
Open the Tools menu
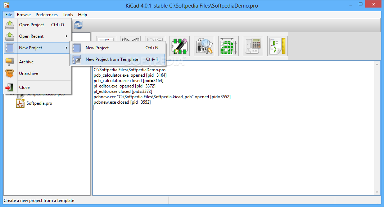68,15
